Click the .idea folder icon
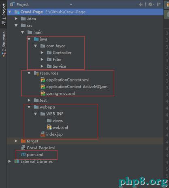This screenshot has height=188, width=169. (x=23, y=19)
